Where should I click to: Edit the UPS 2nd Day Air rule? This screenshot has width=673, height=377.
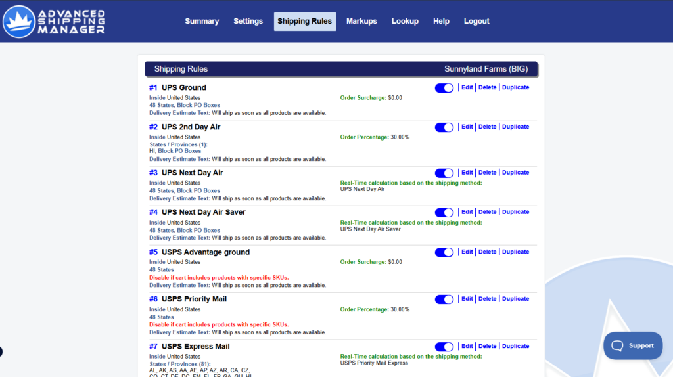(x=467, y=127)
